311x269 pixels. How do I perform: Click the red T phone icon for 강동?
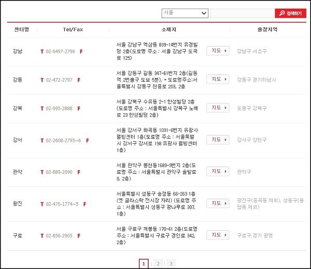pos(42,80)
